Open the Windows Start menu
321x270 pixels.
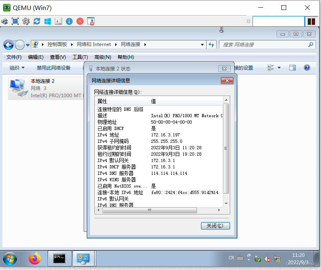click(x=10, y=259)
